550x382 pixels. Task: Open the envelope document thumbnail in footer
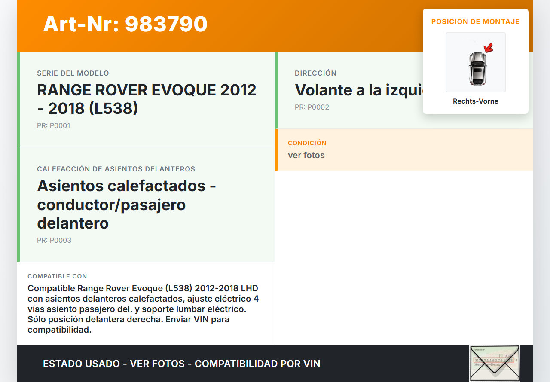495,363
